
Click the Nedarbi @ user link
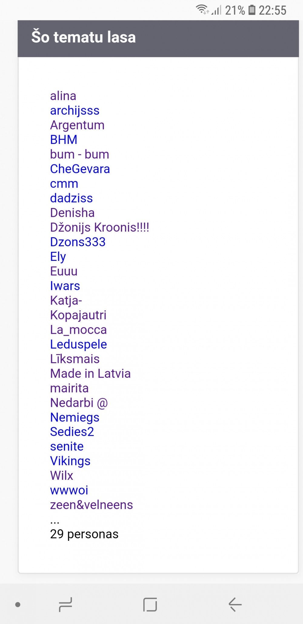tap(79, 403)
